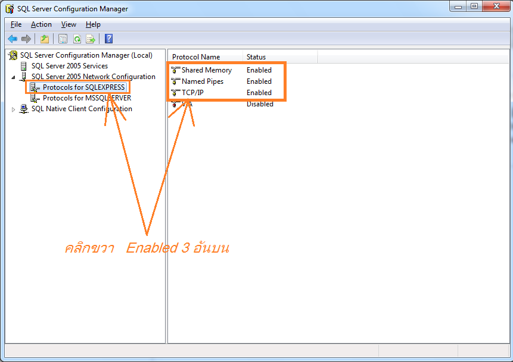Click the title bar application icon

click(10, 8)
